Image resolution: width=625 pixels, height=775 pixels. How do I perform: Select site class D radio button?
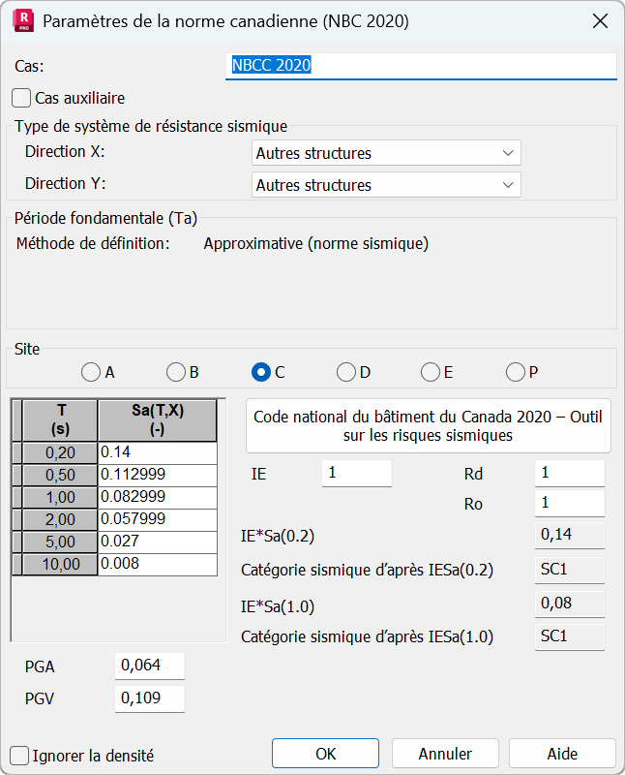click(346, 372)
